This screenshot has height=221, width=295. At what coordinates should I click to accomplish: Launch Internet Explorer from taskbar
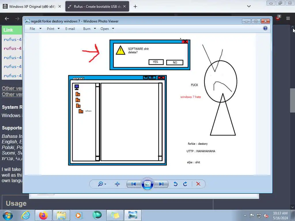tap(26, 215)
